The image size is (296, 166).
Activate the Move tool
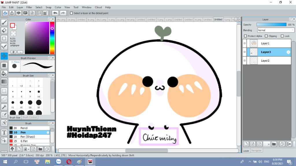point(4,56)
